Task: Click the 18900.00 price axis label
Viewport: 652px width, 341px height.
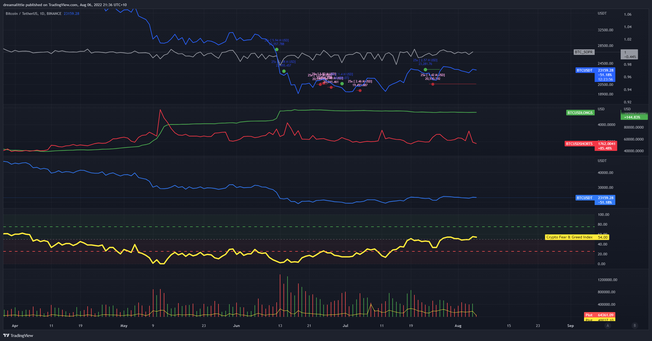Action: (605, 94)
